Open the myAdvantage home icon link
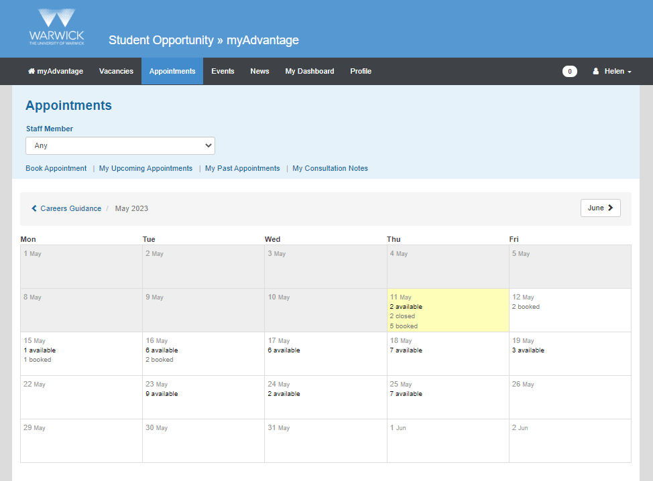653x481 pixels. coord(56,71)
